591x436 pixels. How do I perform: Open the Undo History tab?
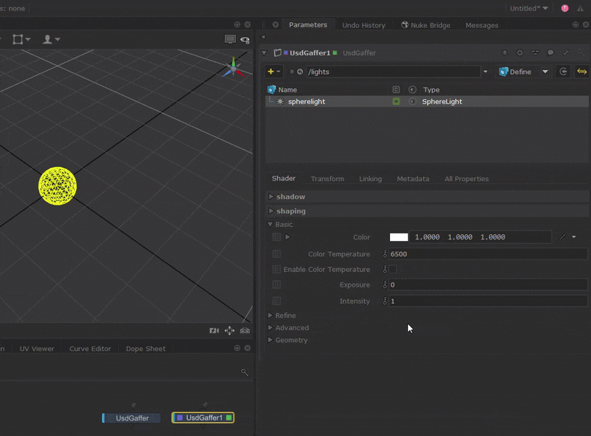(363, 25)
